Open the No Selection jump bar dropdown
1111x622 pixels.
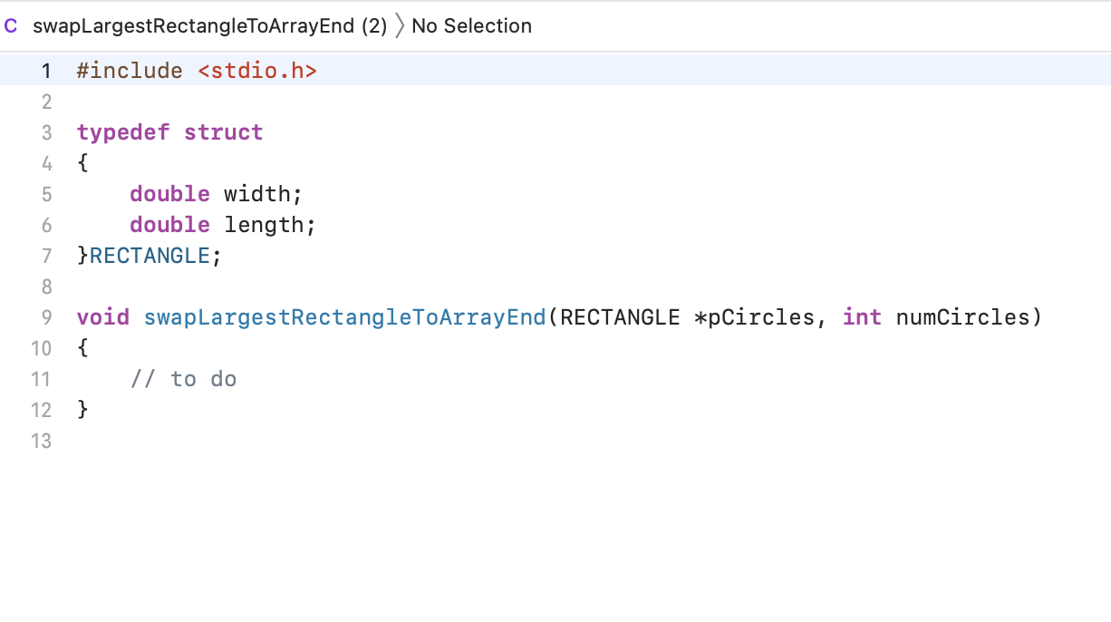click(x=471, y=25)
